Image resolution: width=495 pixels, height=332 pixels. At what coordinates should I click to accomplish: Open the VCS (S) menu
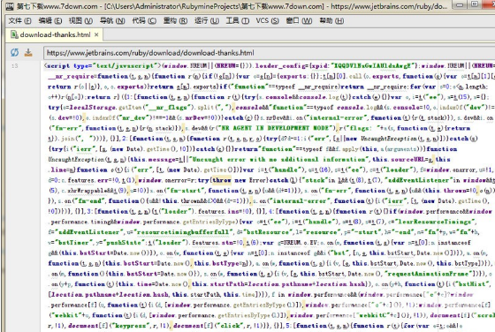pyautogui.click(x=267, y=21)
